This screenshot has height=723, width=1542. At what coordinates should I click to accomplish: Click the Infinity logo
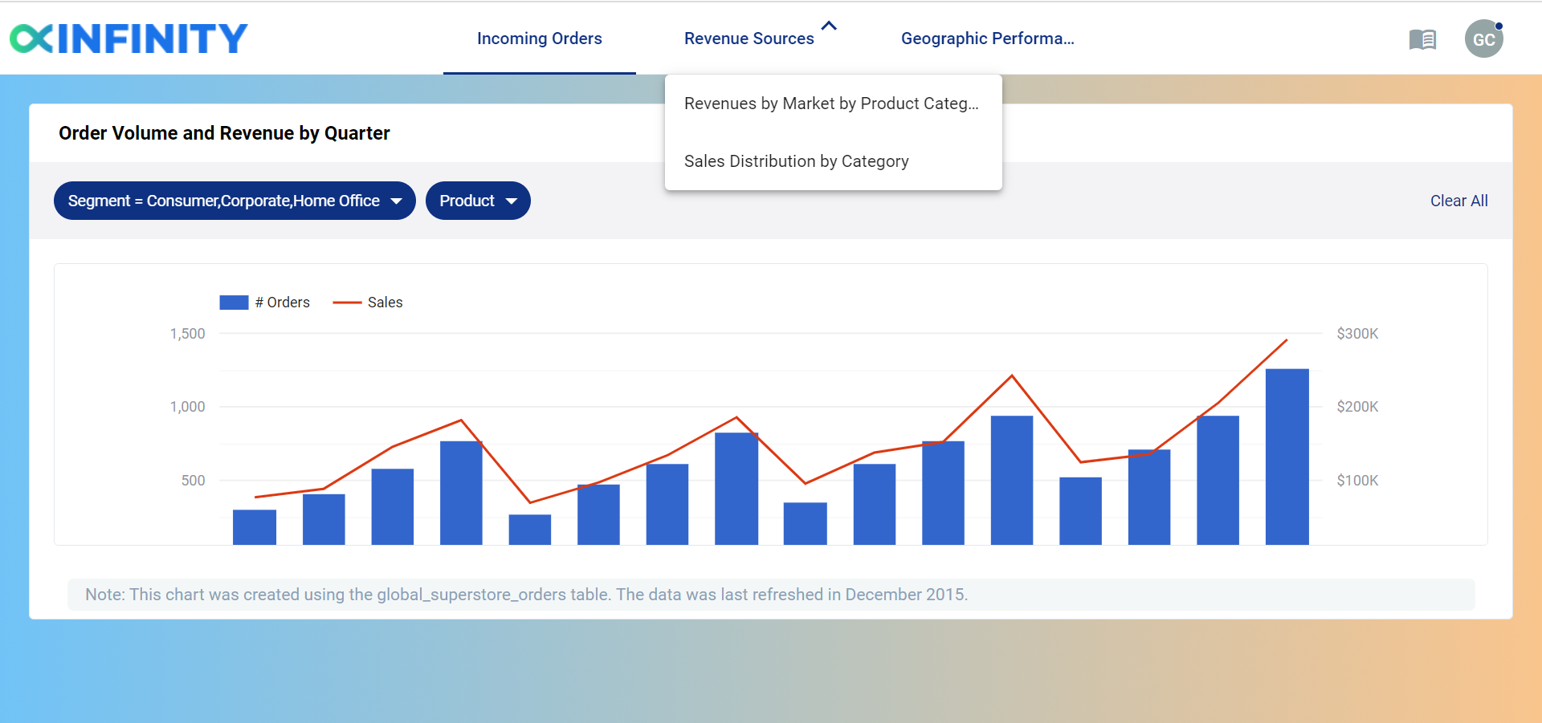tap(128, 39)
